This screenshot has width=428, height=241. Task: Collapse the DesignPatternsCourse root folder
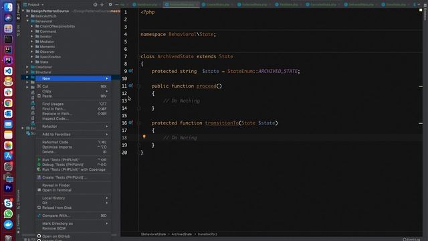[x=23, y=11]
